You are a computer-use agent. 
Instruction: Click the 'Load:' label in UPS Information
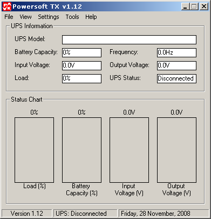22,78
